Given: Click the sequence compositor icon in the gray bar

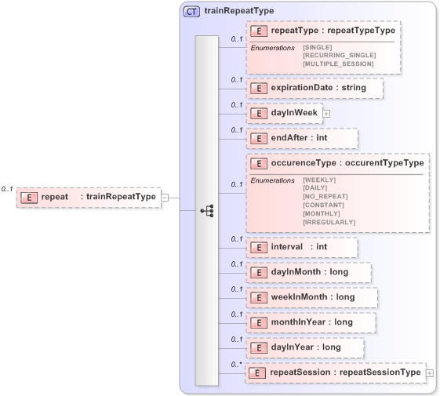Looking at the screenshot, I should pos(207,210).
